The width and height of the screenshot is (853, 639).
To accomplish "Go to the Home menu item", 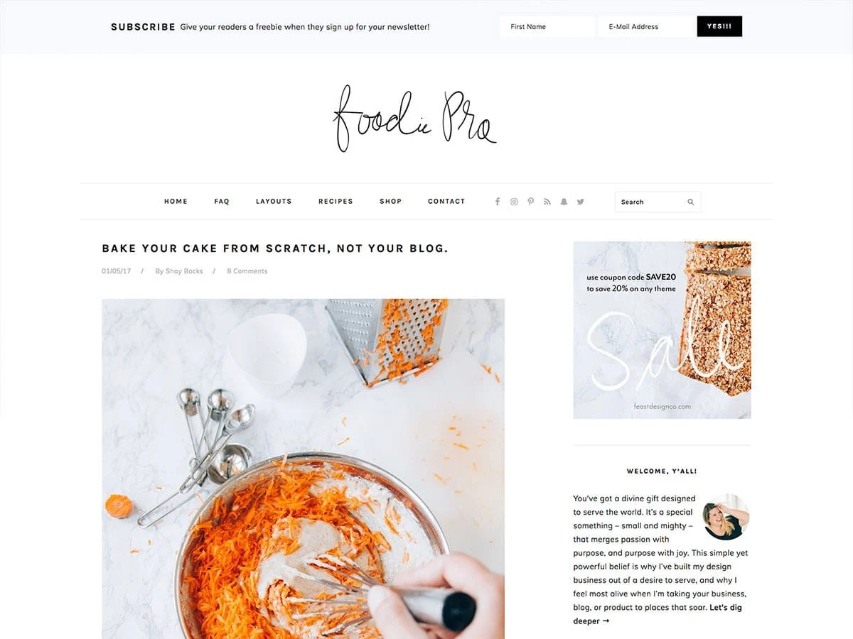I will click(x=176, y=202).
